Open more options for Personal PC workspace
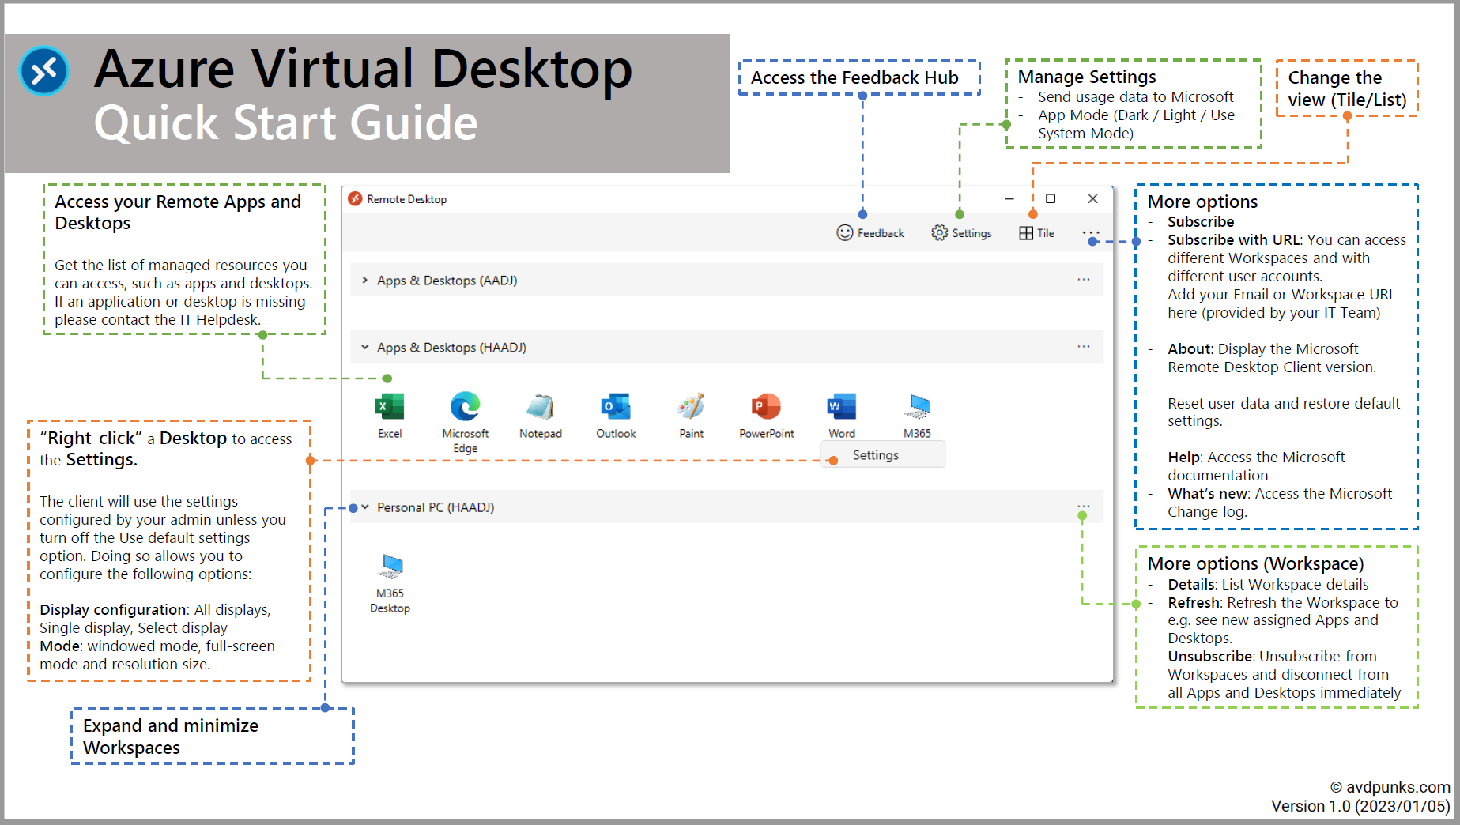 point(1082,507)
